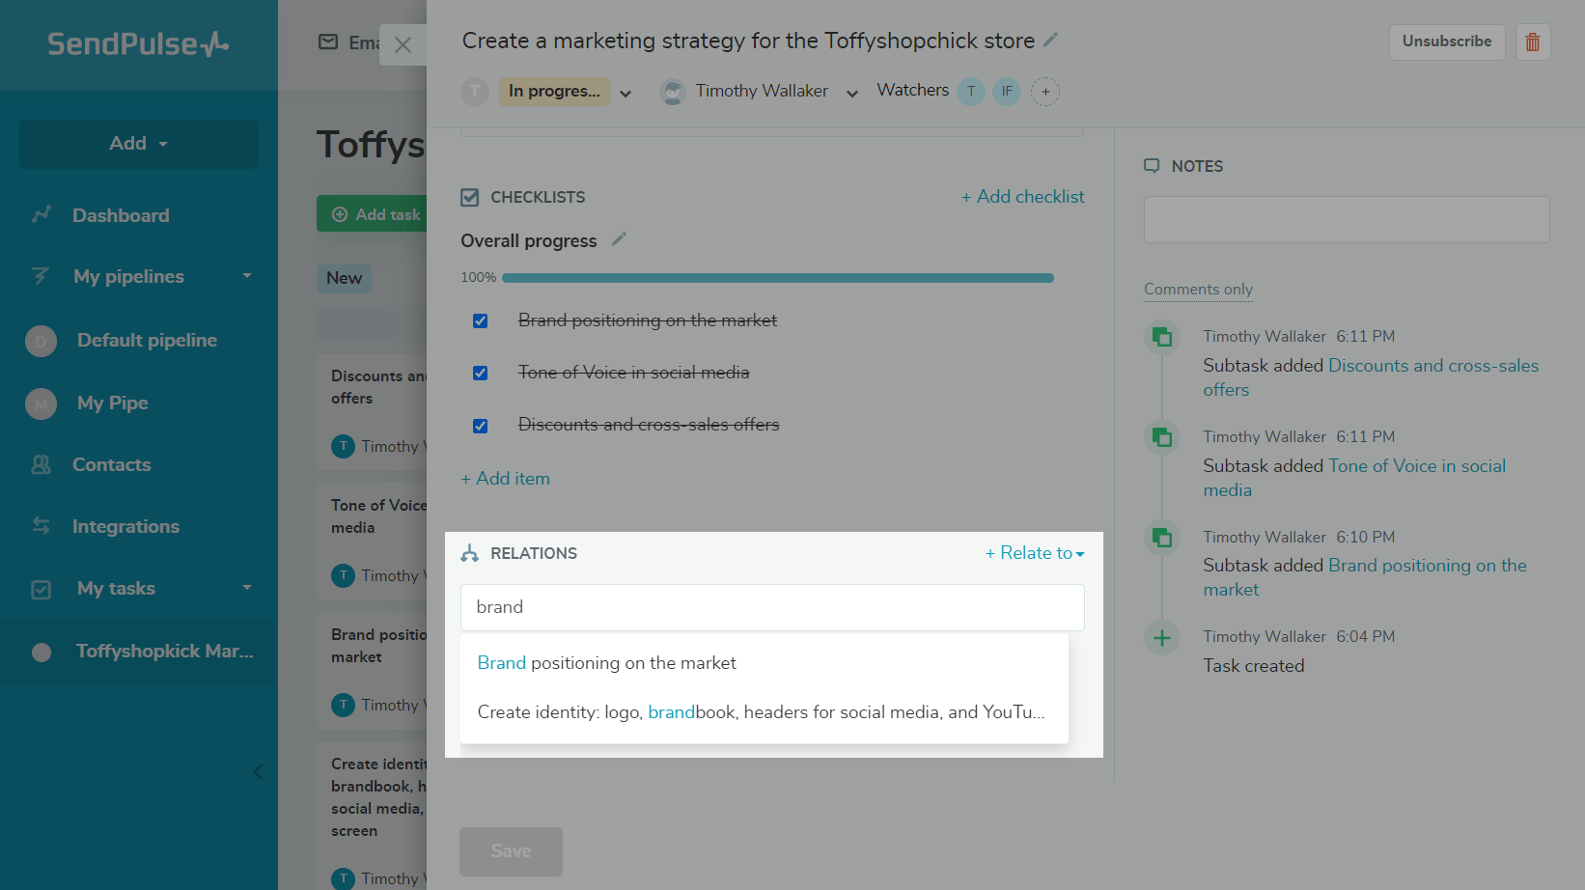Close the task panel with X
The width and height of the screenshot is (1585, 890).
[x=403, y=44]
